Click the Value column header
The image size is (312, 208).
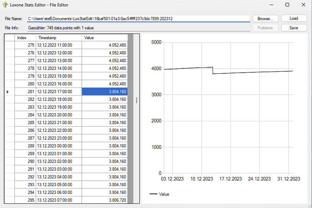coord(104,38)
